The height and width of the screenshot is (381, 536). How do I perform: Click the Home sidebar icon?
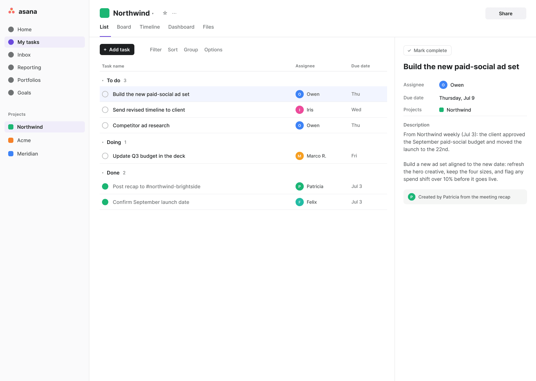pyautogui.click(x=11, y=29)
